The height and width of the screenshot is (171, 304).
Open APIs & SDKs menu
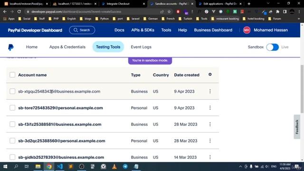(x=142, y=30)
